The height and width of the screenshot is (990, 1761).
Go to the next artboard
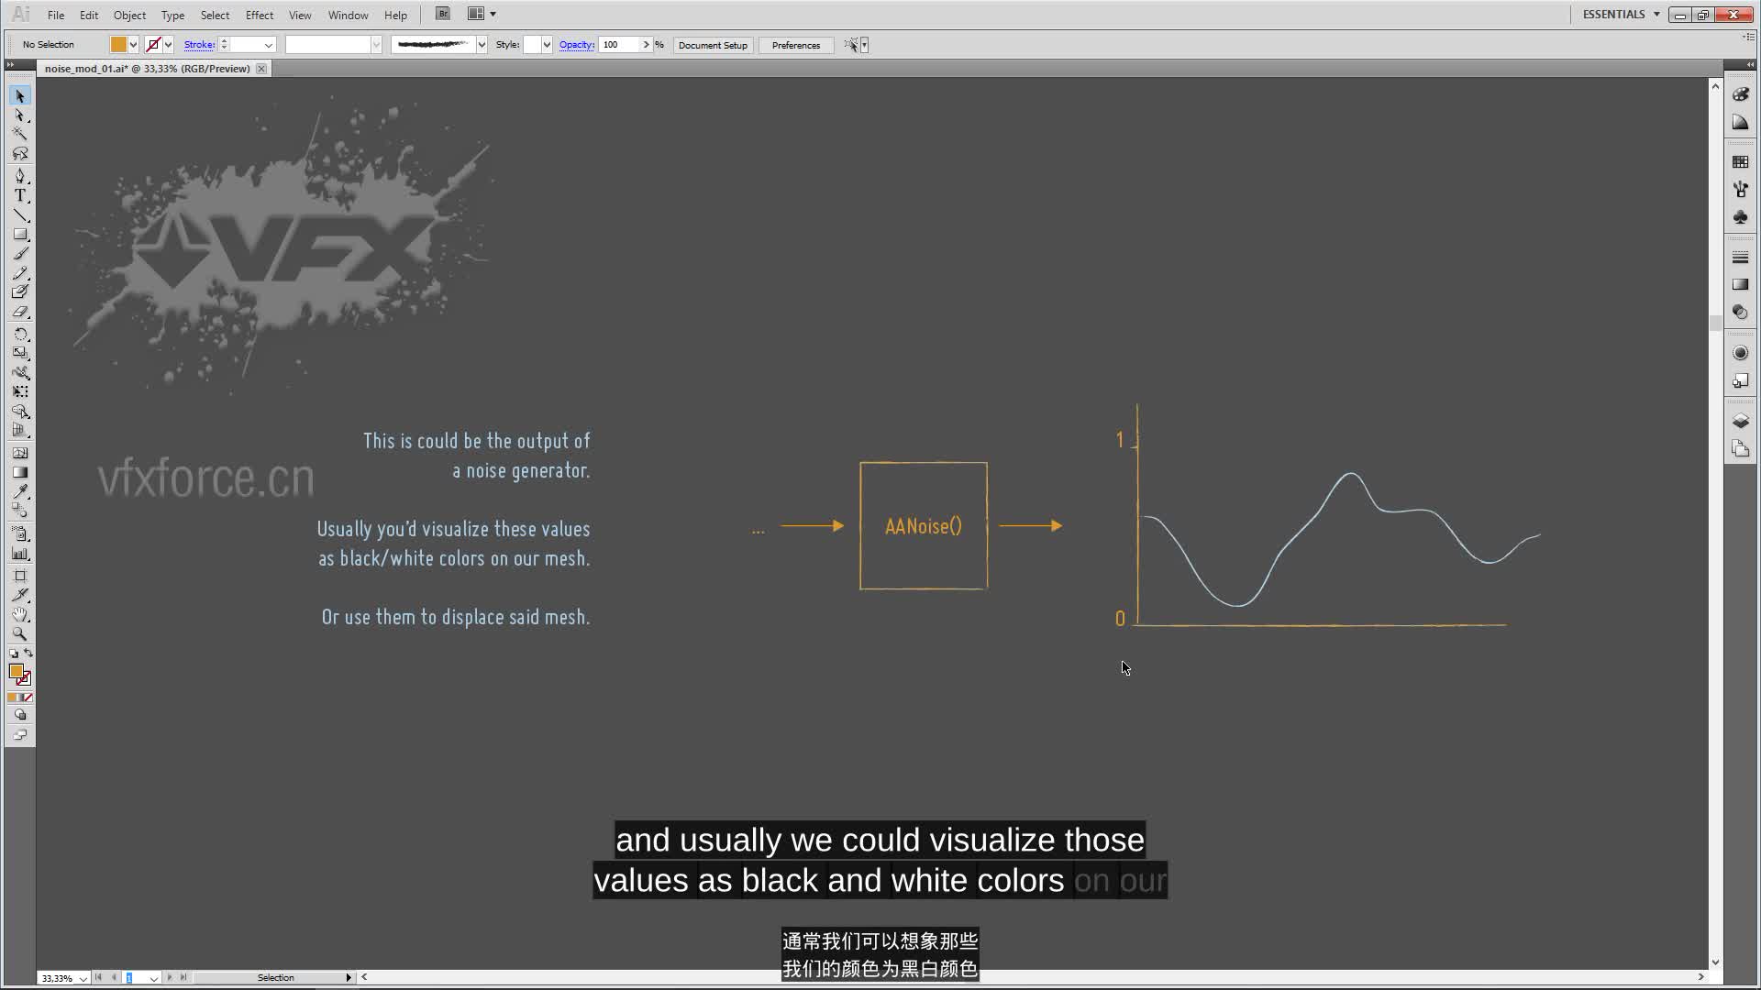coord(170,978)
